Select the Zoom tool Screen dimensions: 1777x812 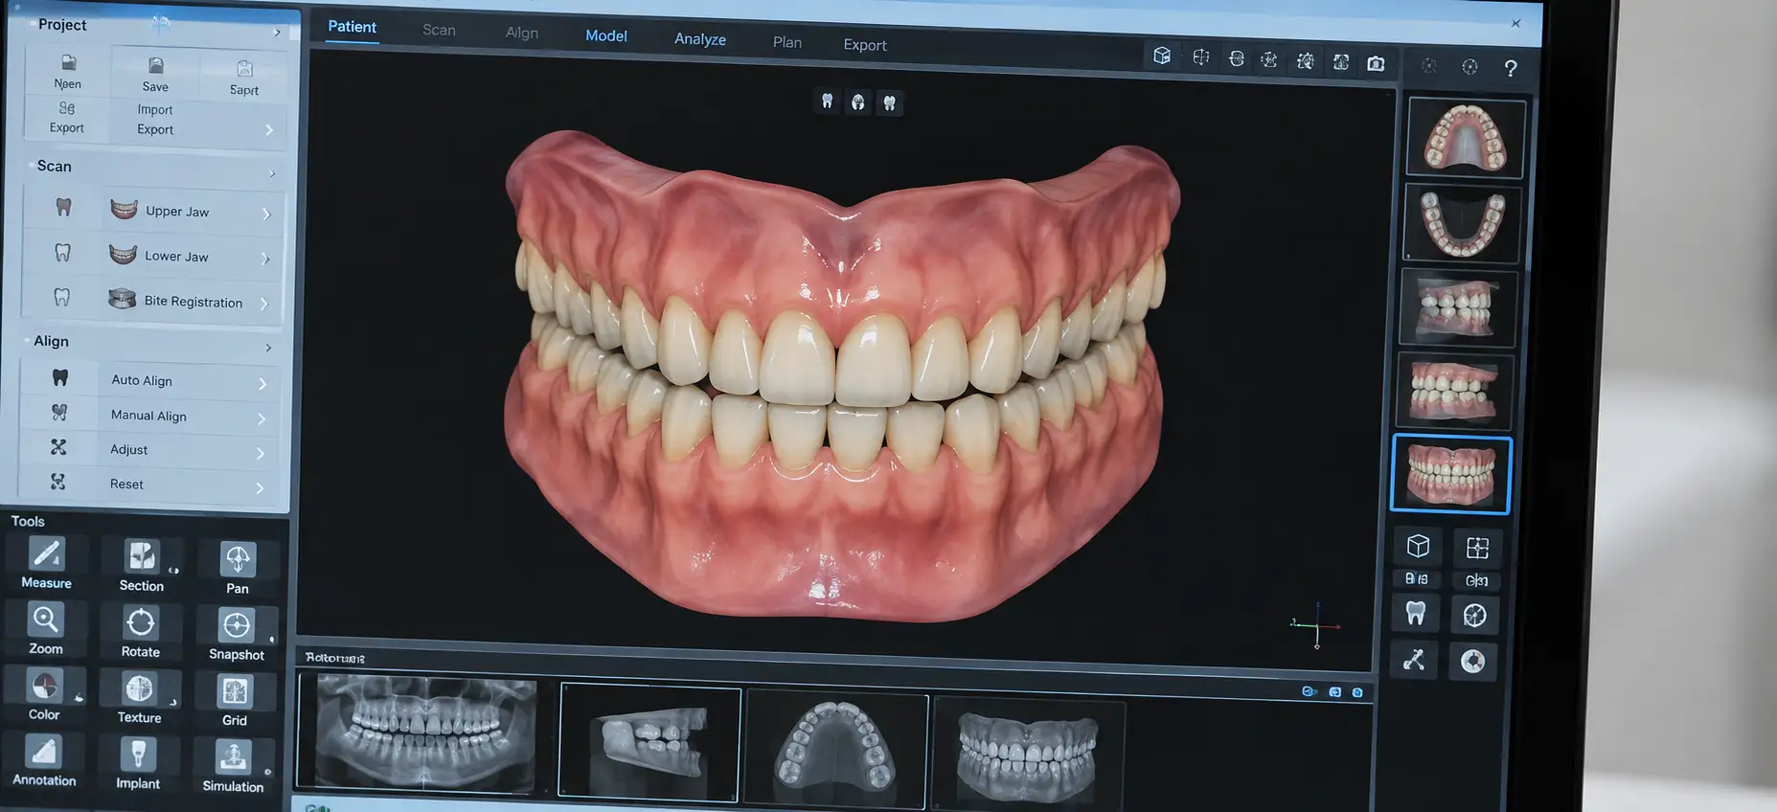pos(46,629)
